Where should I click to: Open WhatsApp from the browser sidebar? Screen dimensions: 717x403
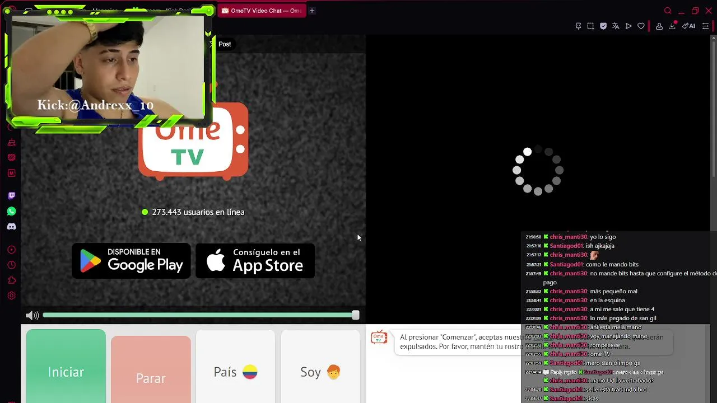point(11,211)
